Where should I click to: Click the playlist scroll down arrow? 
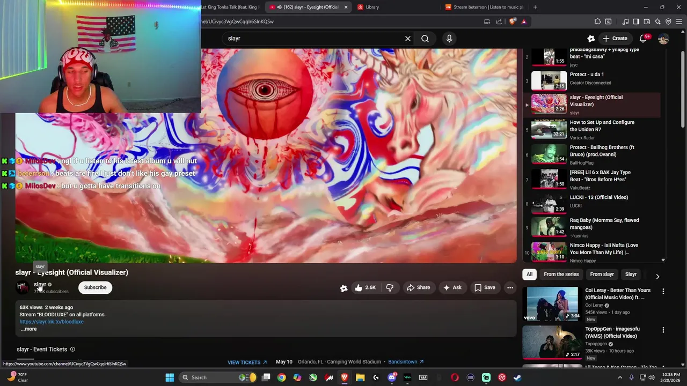coord(663,260)
